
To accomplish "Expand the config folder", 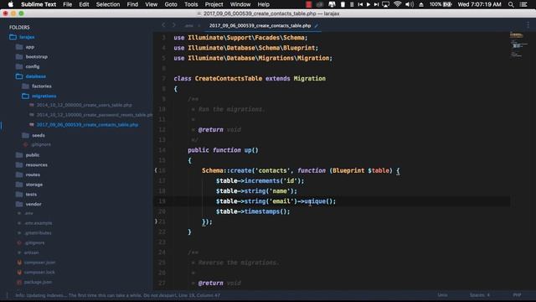I will point(28,66).
